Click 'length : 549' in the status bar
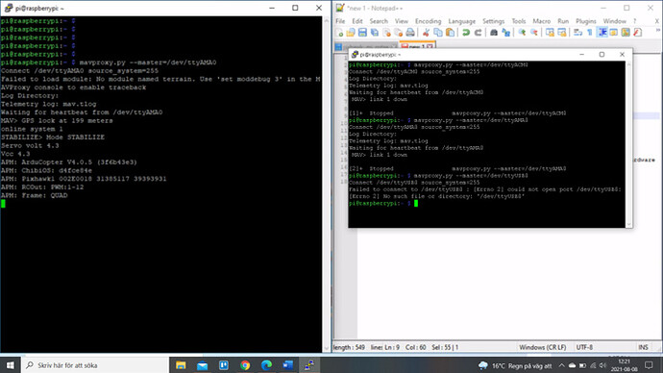663x373 pixels. [349, 347]
